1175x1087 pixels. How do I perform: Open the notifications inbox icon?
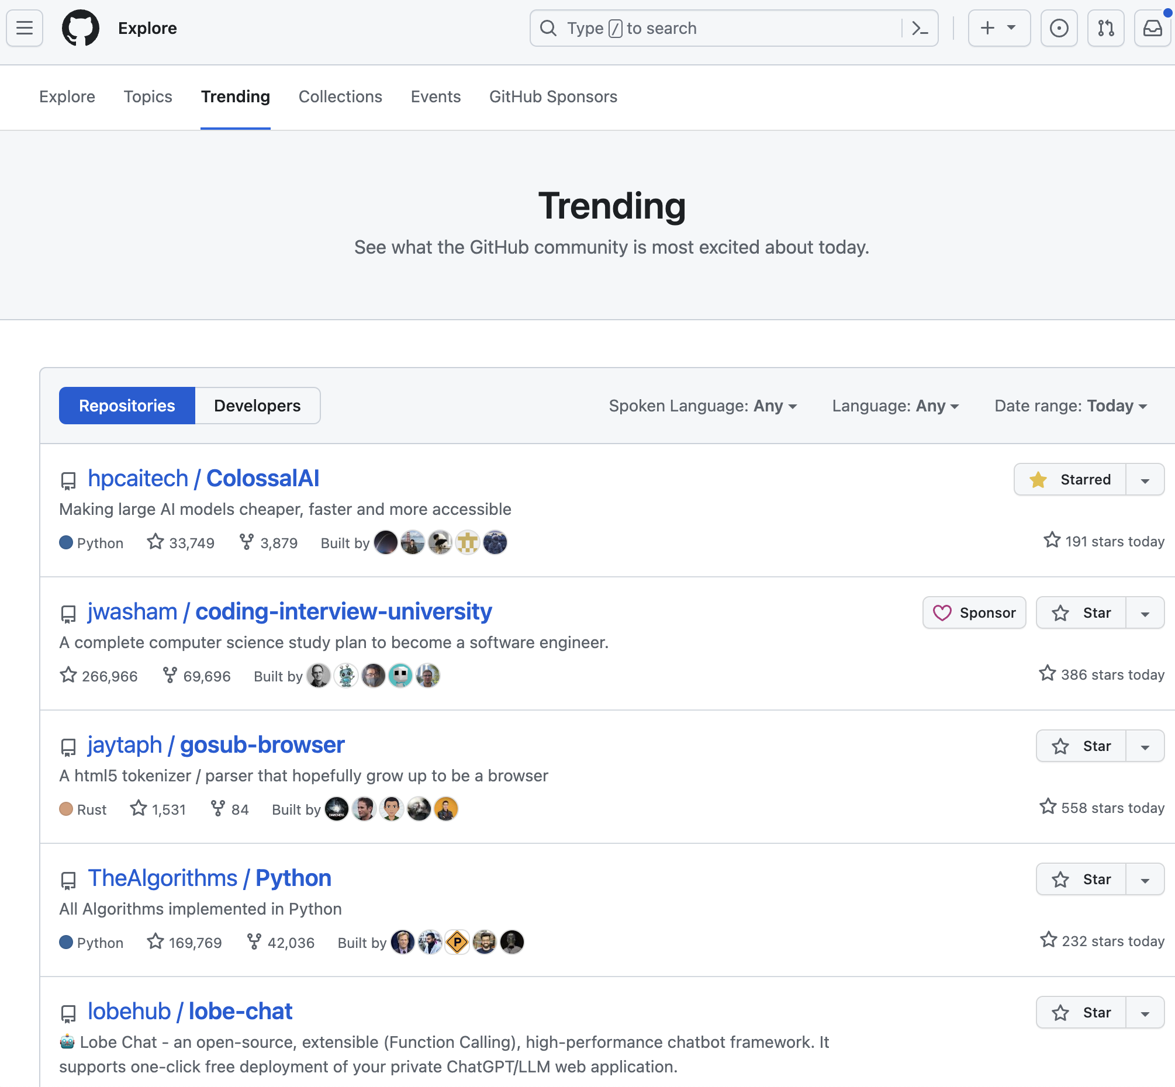click(1152, 27)
